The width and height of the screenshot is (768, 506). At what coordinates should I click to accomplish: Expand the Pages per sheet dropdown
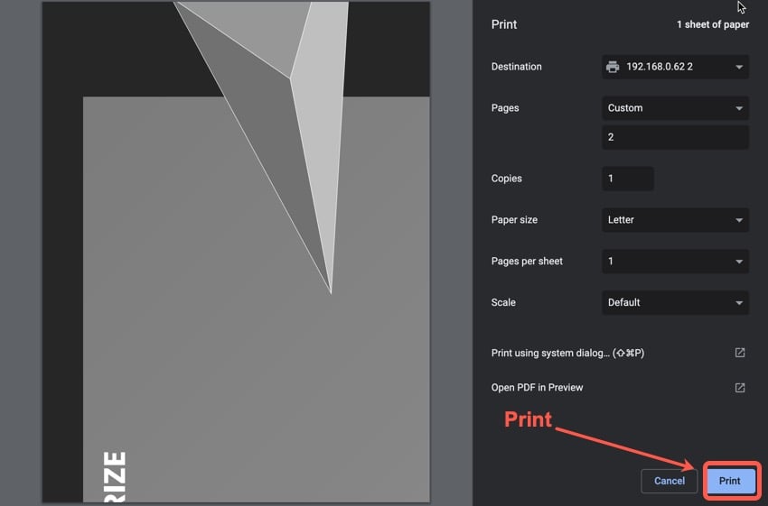point(675,262)
